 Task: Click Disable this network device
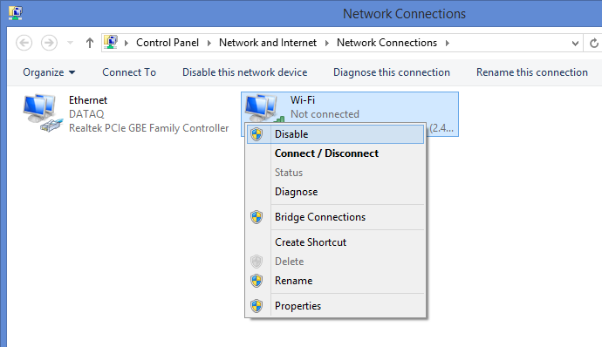point(244,72)
